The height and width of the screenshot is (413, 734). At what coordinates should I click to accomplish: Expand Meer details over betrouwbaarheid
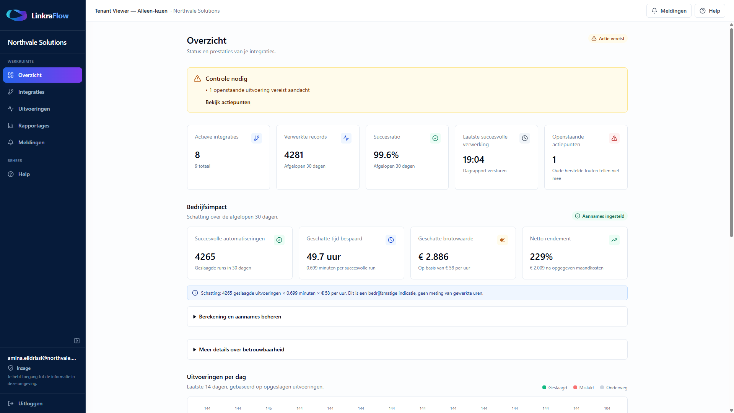tap(407, 349)
